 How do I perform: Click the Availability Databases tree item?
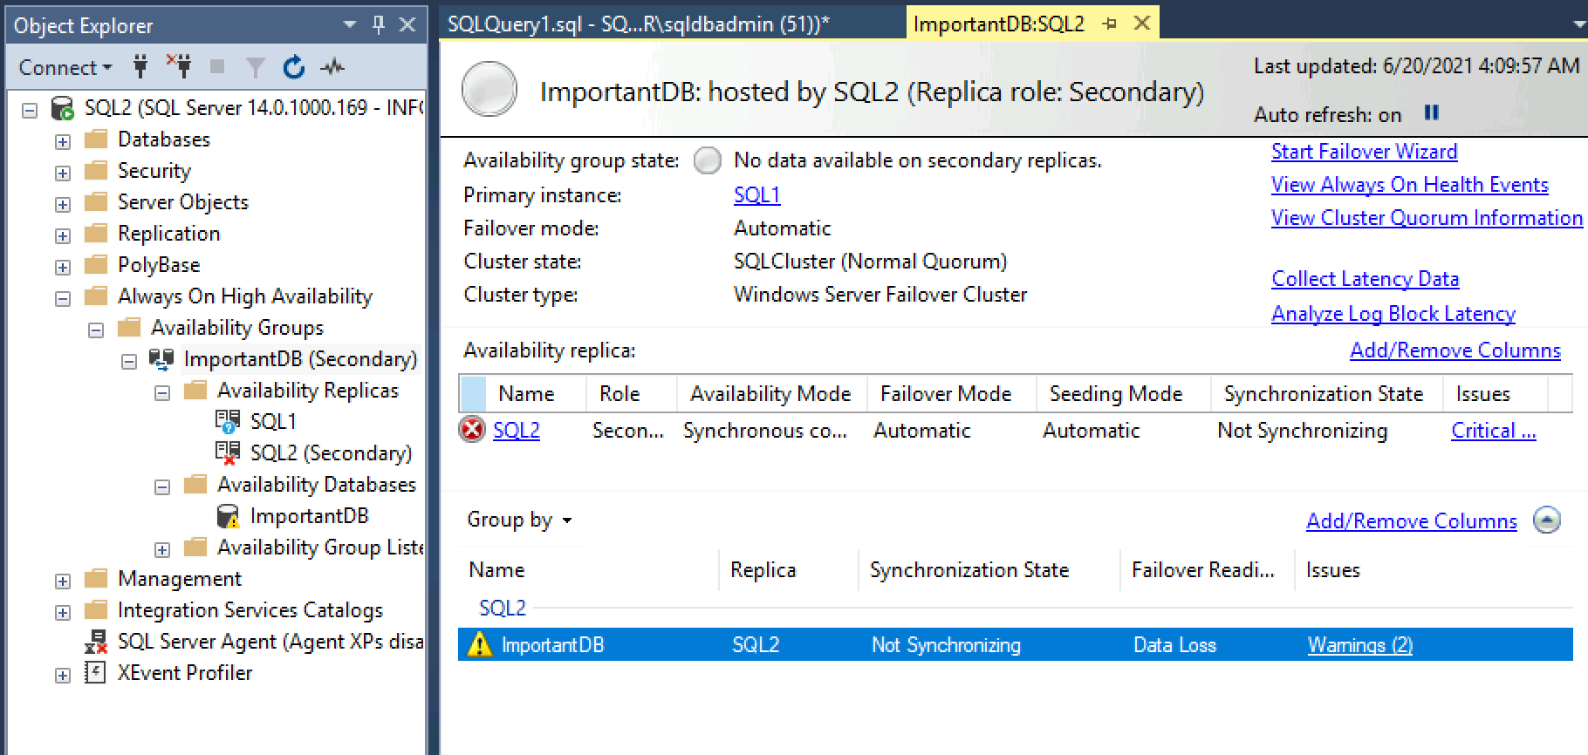(x=316, y=484)
